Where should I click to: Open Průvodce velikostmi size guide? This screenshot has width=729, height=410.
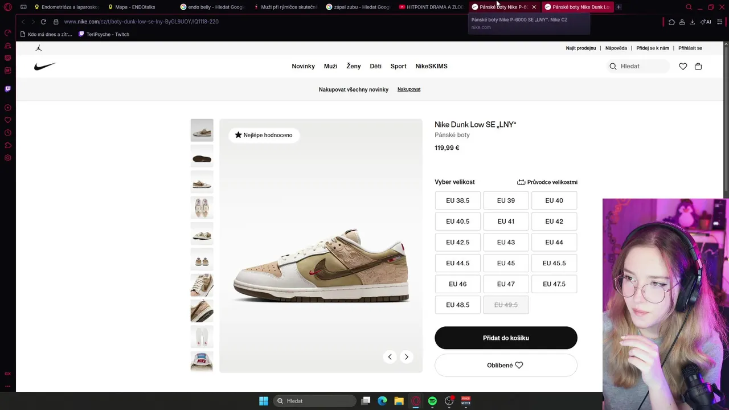[547, 182]
